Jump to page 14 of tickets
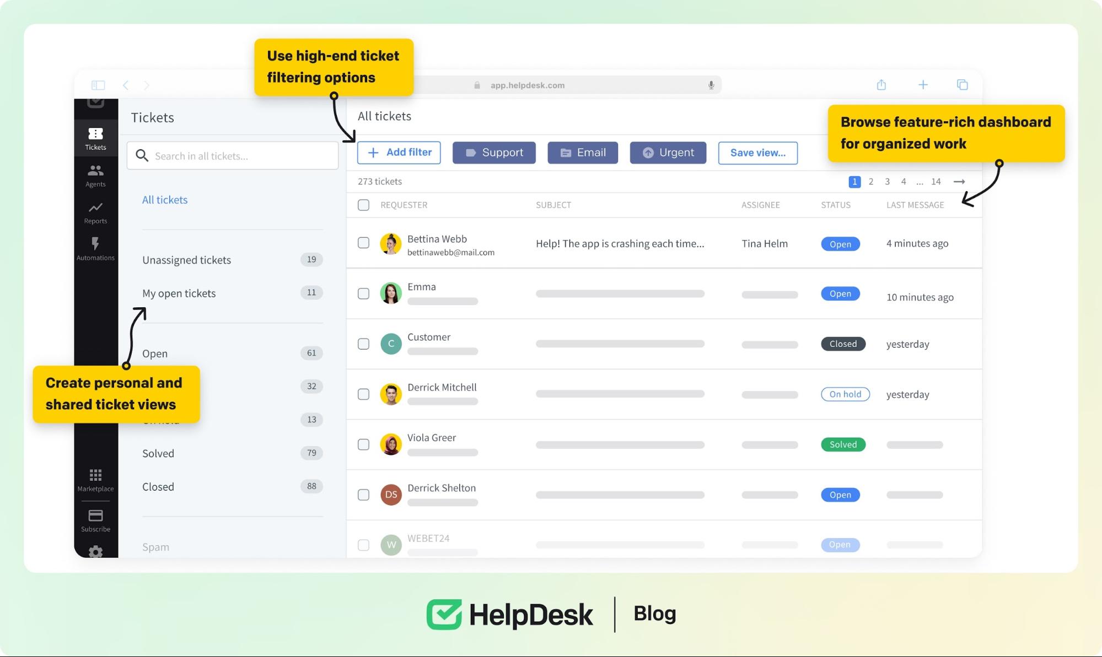 click(936, 182)
